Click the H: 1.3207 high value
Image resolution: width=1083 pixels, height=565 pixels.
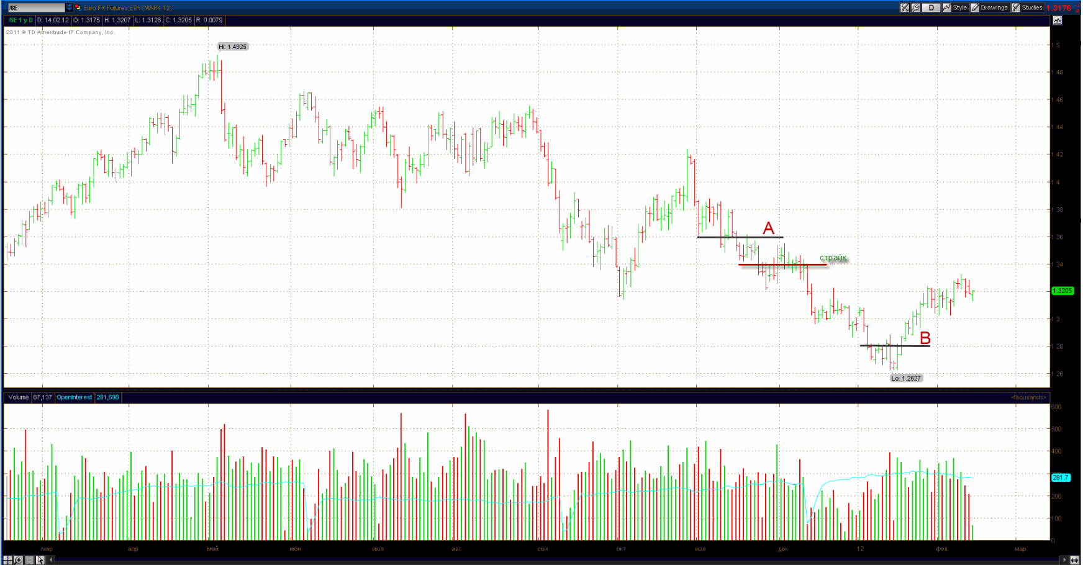click(117, 20)
